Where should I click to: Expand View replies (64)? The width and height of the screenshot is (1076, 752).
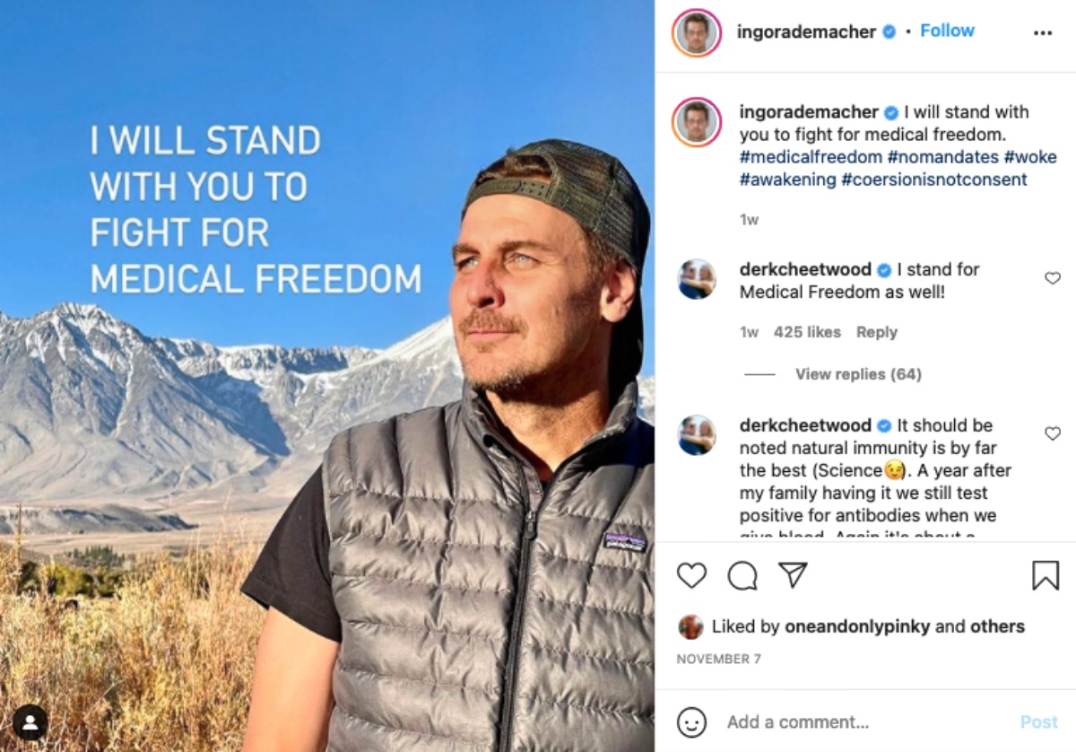tap(858, 374)
